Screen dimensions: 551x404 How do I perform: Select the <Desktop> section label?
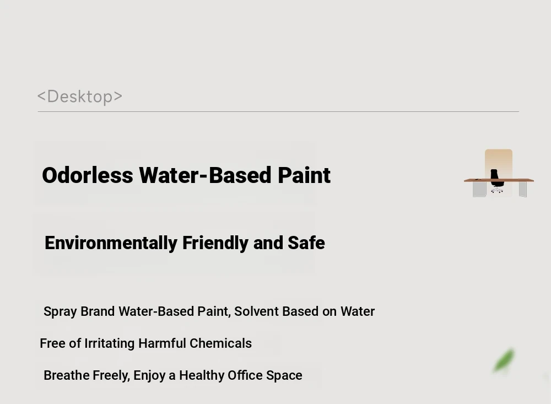click(80, 96)
